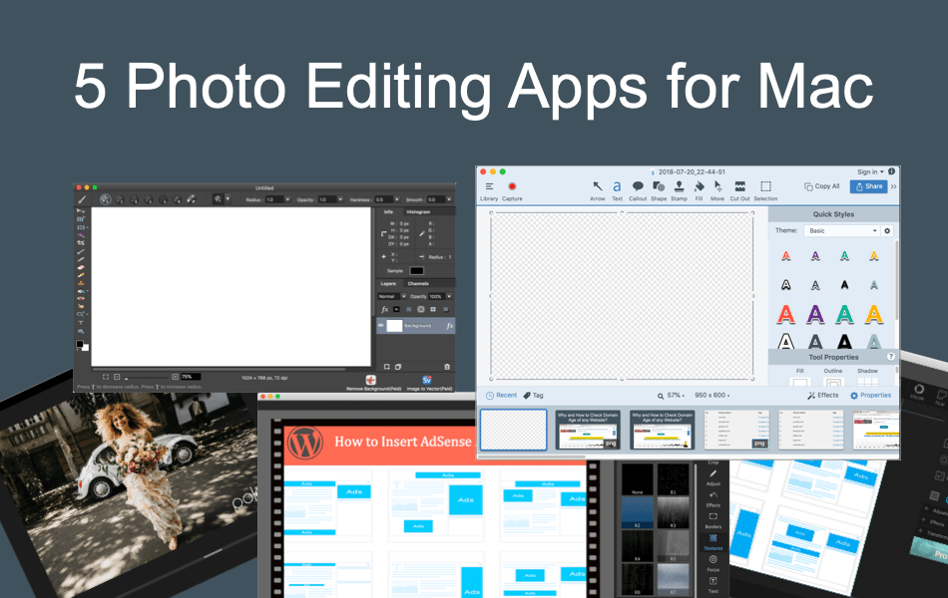948x598 pixels.
Task: Switch to the Histogram tab
Action: (x=418, y=212)
